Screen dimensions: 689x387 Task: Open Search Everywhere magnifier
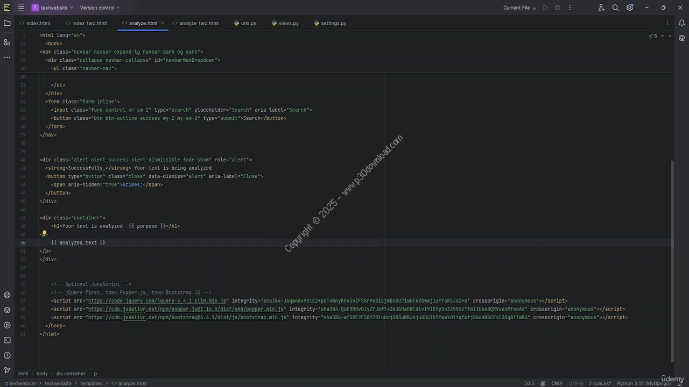click(615, 8)
